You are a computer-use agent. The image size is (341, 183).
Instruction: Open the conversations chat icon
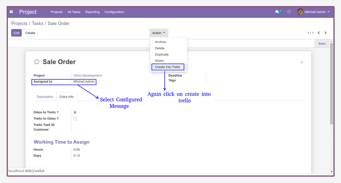point(277,12)
